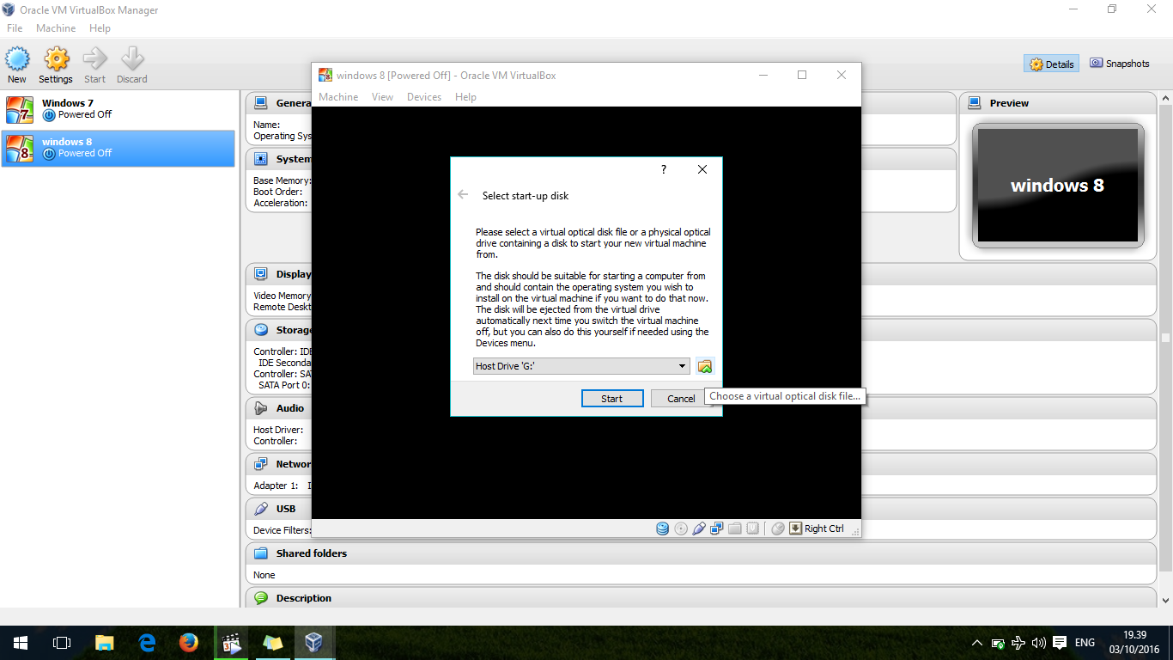Open Settings from the Manager toolbar
This screenshot has width=1173, height=660.
pyautogui.click(x=56, y=65)
